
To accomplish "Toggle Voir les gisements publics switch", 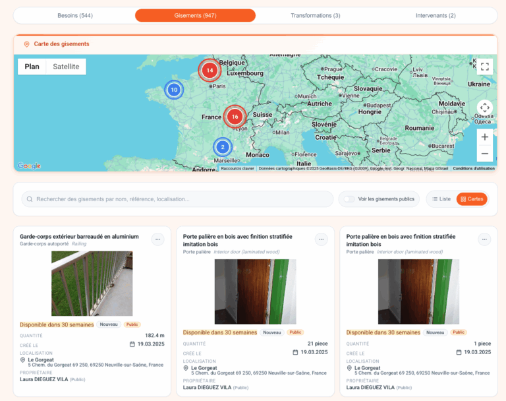I will (x=349, y=199).
